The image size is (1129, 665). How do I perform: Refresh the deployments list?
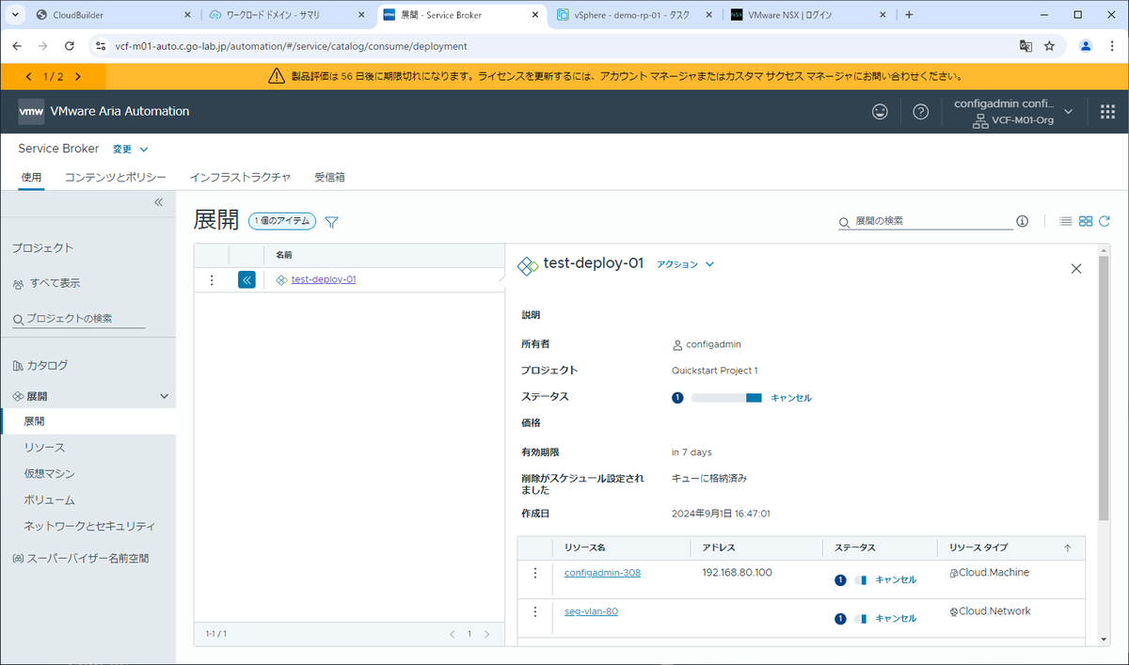[x=1105, y=221]
